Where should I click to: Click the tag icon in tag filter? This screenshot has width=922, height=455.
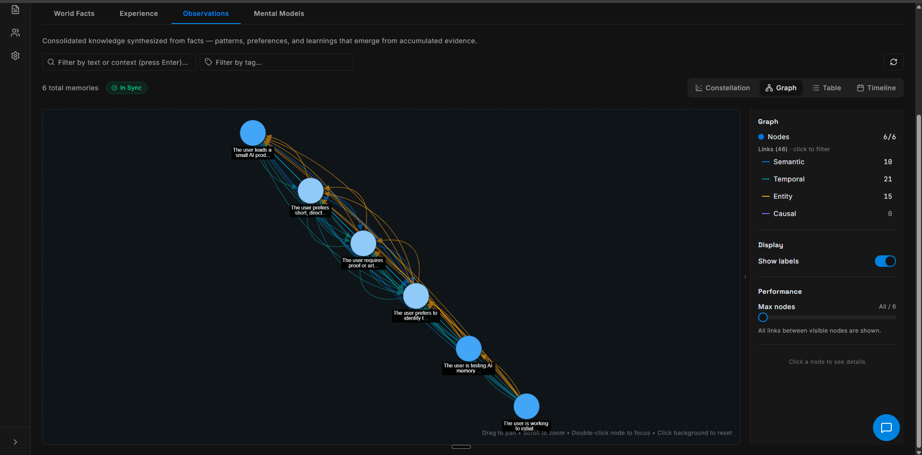tap(209, 62)
